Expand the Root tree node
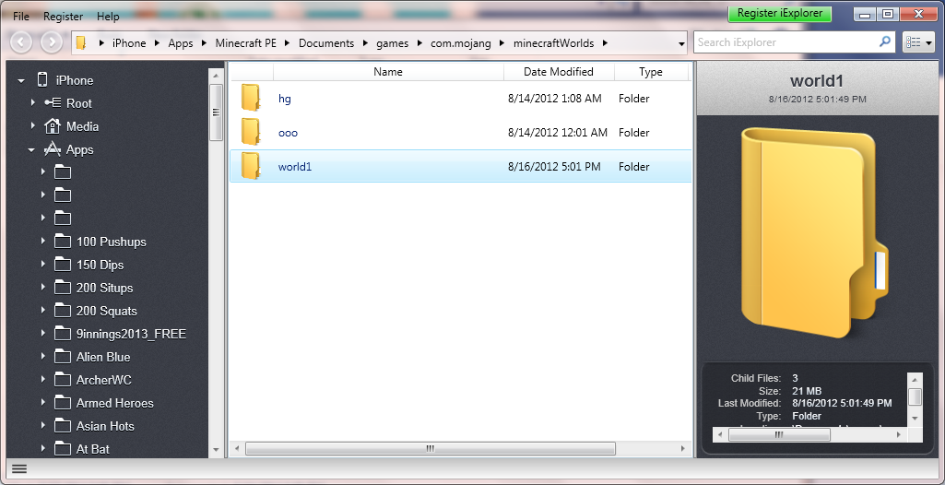The width and height of the screenshot is (945, 485). 33,103
